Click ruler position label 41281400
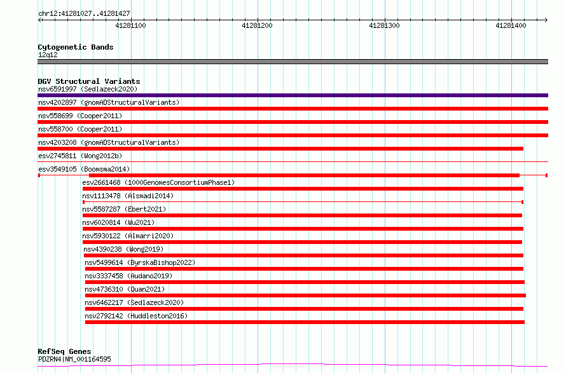This screenshot has width=566, height=373. coord(511,25)
